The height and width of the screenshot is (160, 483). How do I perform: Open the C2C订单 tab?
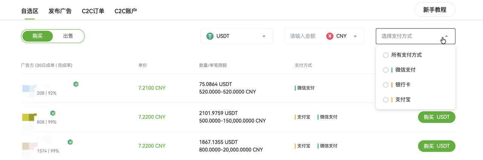click(x=93, y=11)
